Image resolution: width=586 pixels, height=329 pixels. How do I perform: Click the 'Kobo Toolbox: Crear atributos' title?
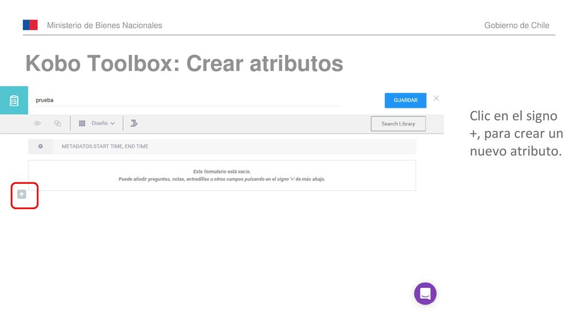click(x=184, y=63)
